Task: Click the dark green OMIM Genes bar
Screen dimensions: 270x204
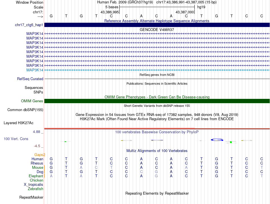Action: [157, 101]
